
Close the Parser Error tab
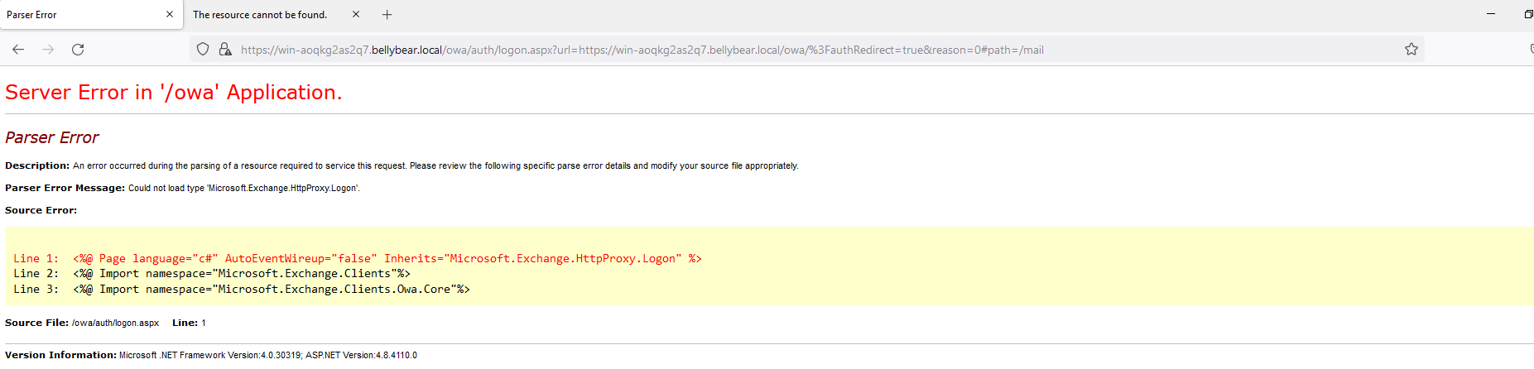click(x=170, y=15)
